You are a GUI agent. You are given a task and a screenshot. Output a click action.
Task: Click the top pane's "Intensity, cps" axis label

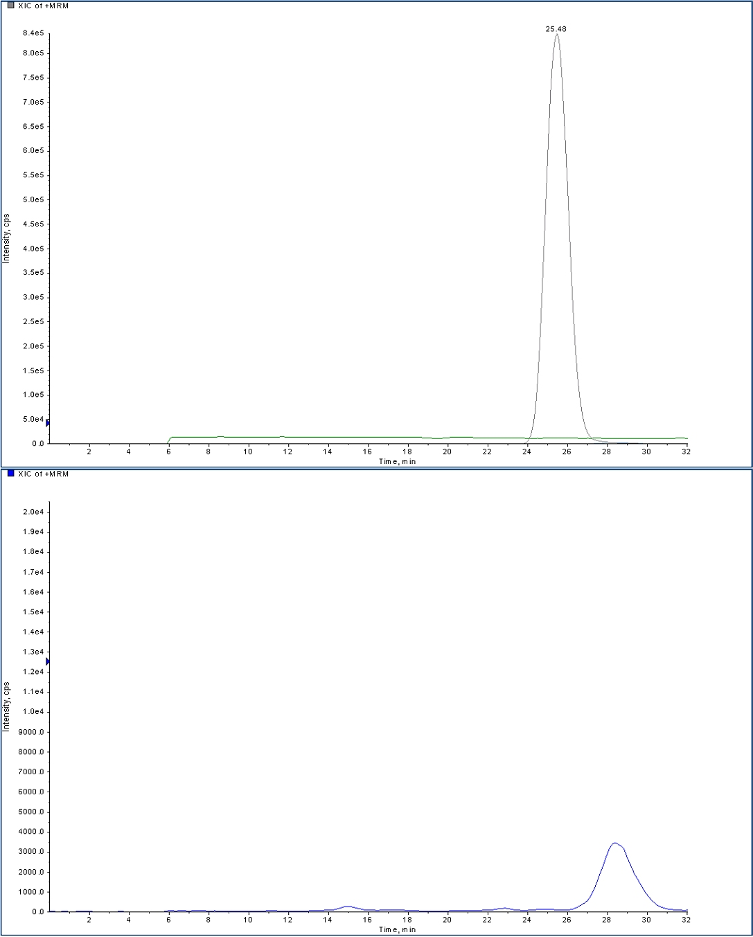pyautogui.click(x=6, y=238)
